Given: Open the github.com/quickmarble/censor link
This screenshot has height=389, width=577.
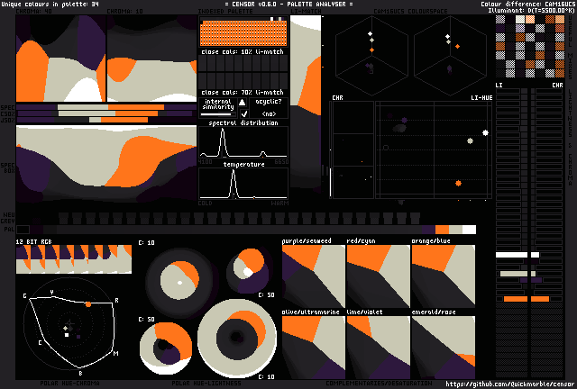Looking at the screenshot, I should (x=510, y=383).
